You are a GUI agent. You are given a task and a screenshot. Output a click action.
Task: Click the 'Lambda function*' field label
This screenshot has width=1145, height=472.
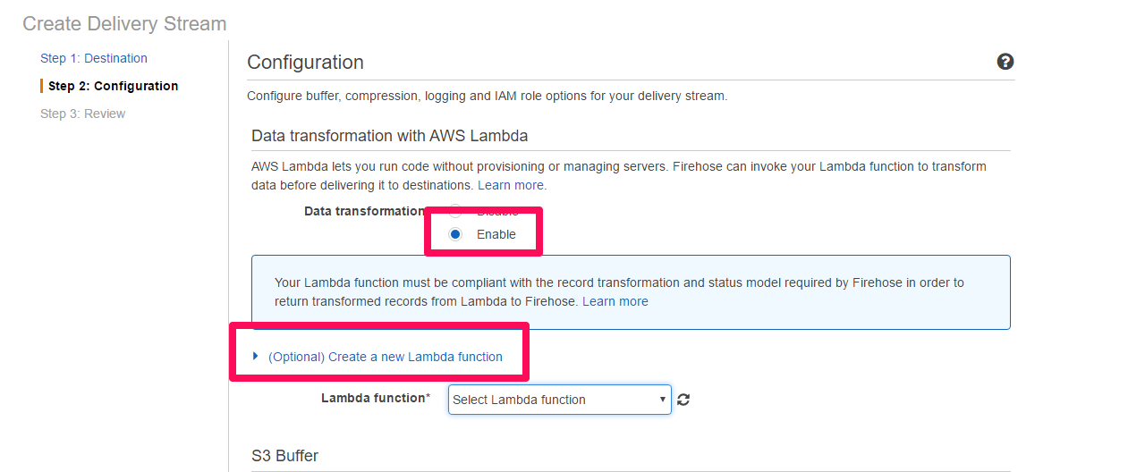tap(376, 398)
